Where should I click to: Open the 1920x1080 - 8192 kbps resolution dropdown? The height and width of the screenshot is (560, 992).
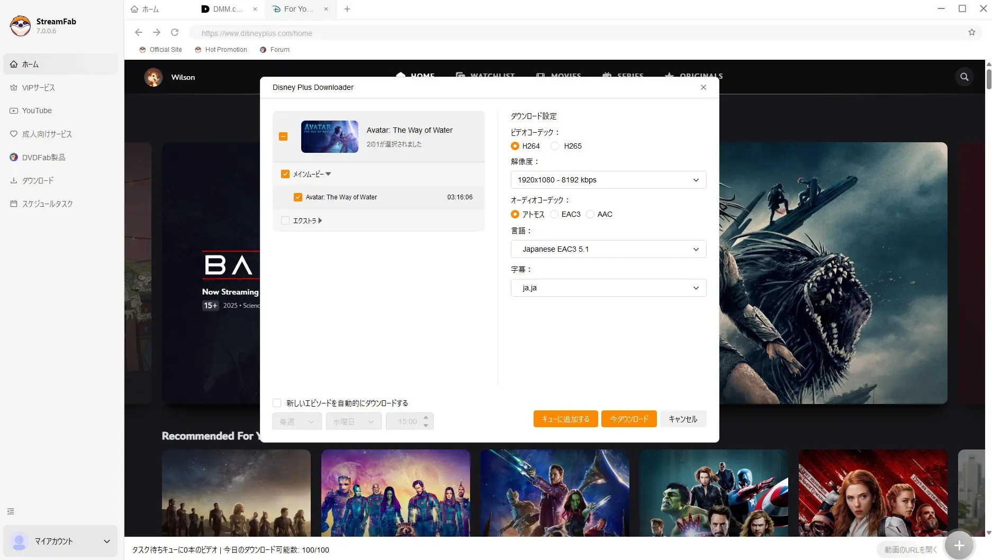(x=608, y=180)
